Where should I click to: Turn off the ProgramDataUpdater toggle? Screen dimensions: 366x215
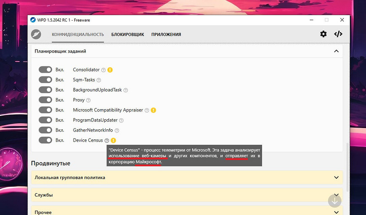45,120
